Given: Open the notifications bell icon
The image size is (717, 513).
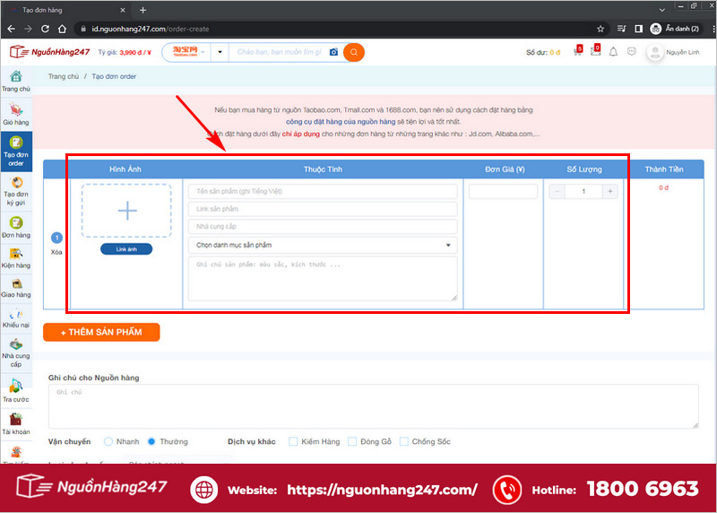Looking at the screenshot, I should coord(613,52).
